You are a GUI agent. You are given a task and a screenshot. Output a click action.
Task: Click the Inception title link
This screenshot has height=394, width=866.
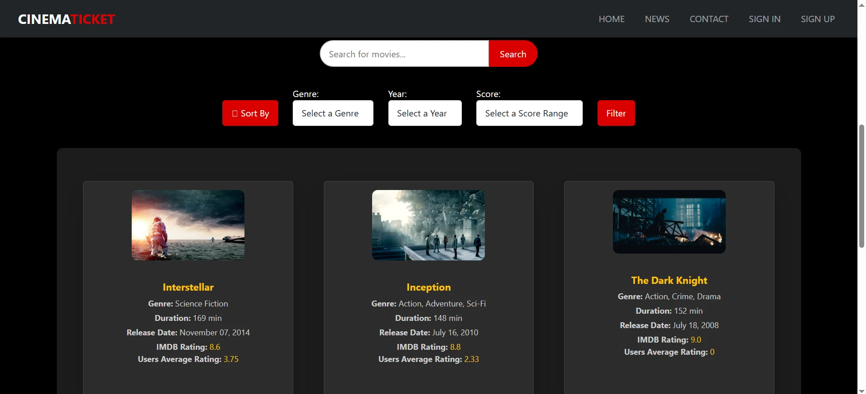pos(428,287)
